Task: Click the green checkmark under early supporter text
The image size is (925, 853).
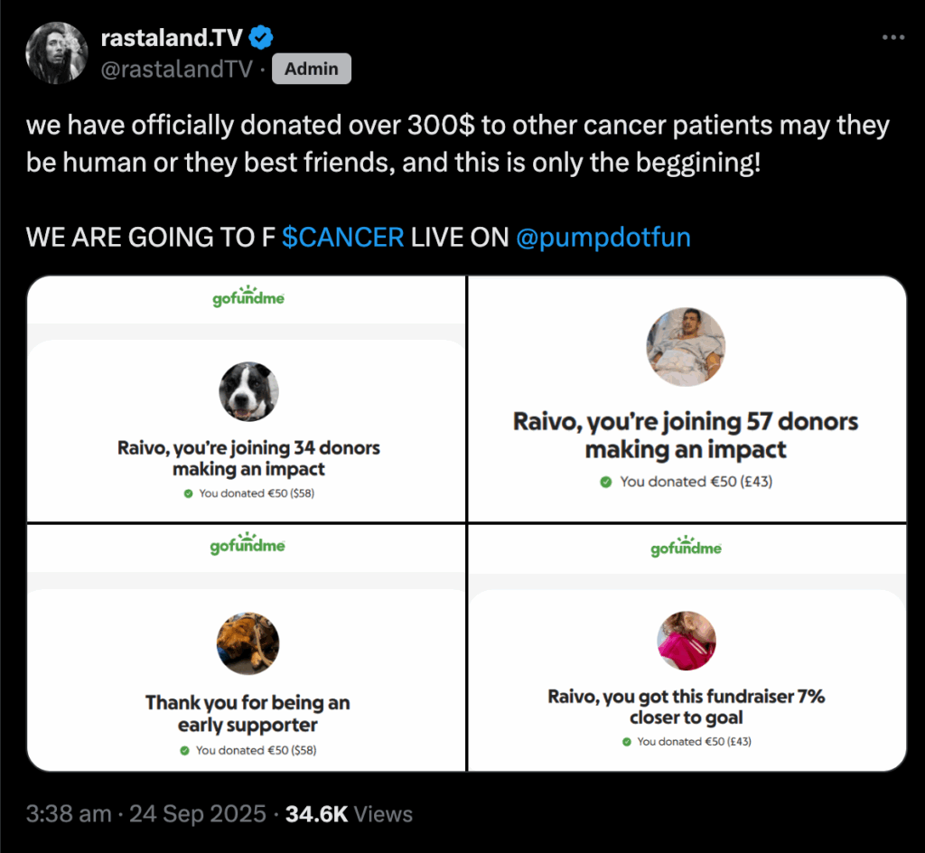Action: [x=184, y=750]
